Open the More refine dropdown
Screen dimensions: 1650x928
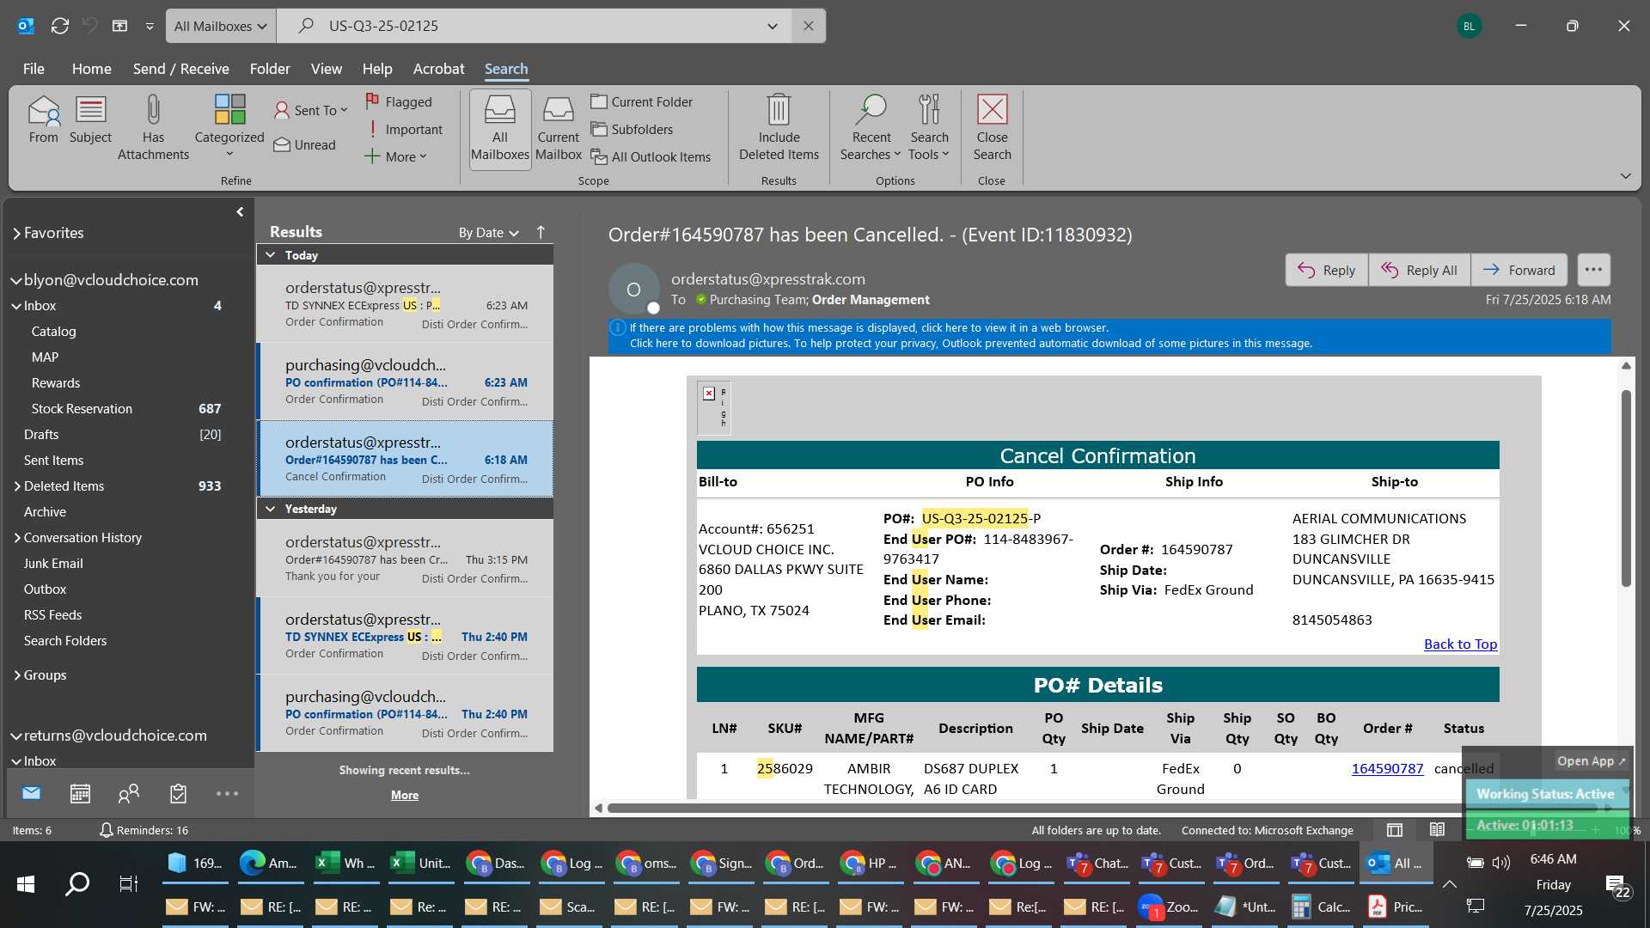click(395, 156)
